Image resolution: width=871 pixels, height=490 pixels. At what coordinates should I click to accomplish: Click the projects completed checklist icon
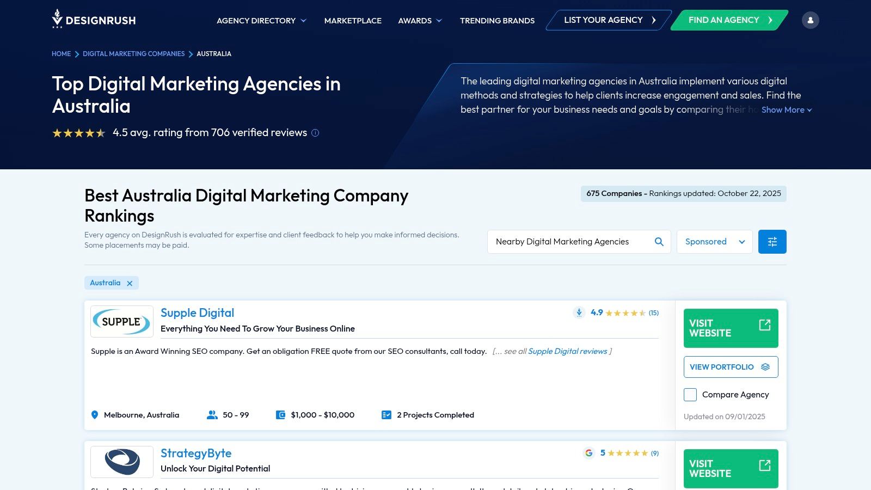387,415
